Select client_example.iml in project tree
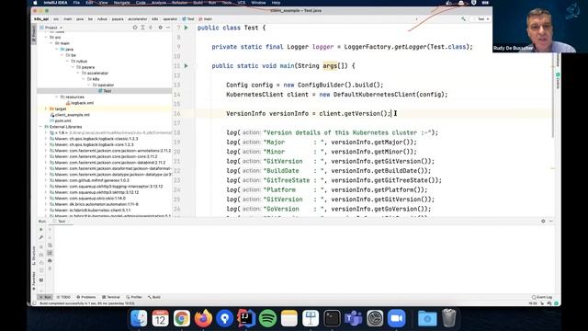 [70, 115]
